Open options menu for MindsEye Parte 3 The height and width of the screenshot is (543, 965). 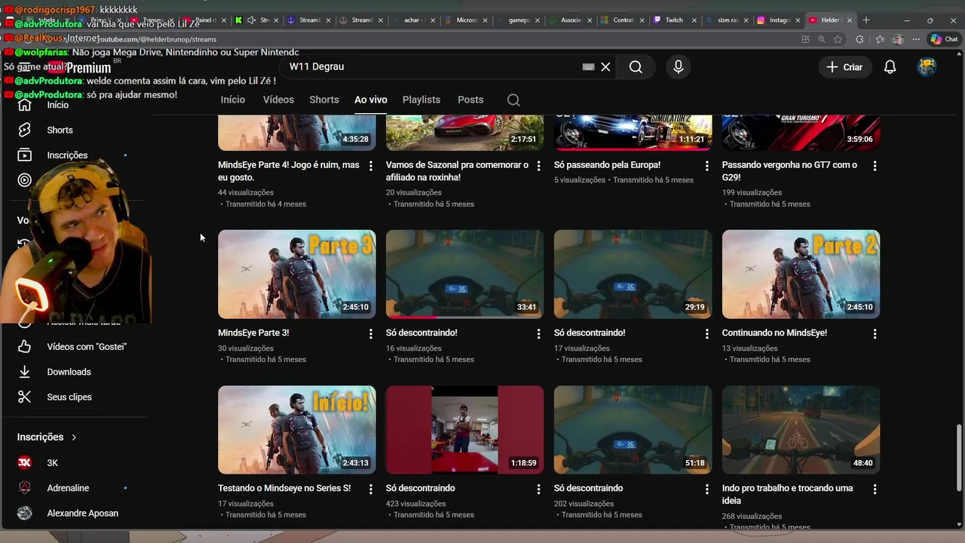click(x=370, y=333)
